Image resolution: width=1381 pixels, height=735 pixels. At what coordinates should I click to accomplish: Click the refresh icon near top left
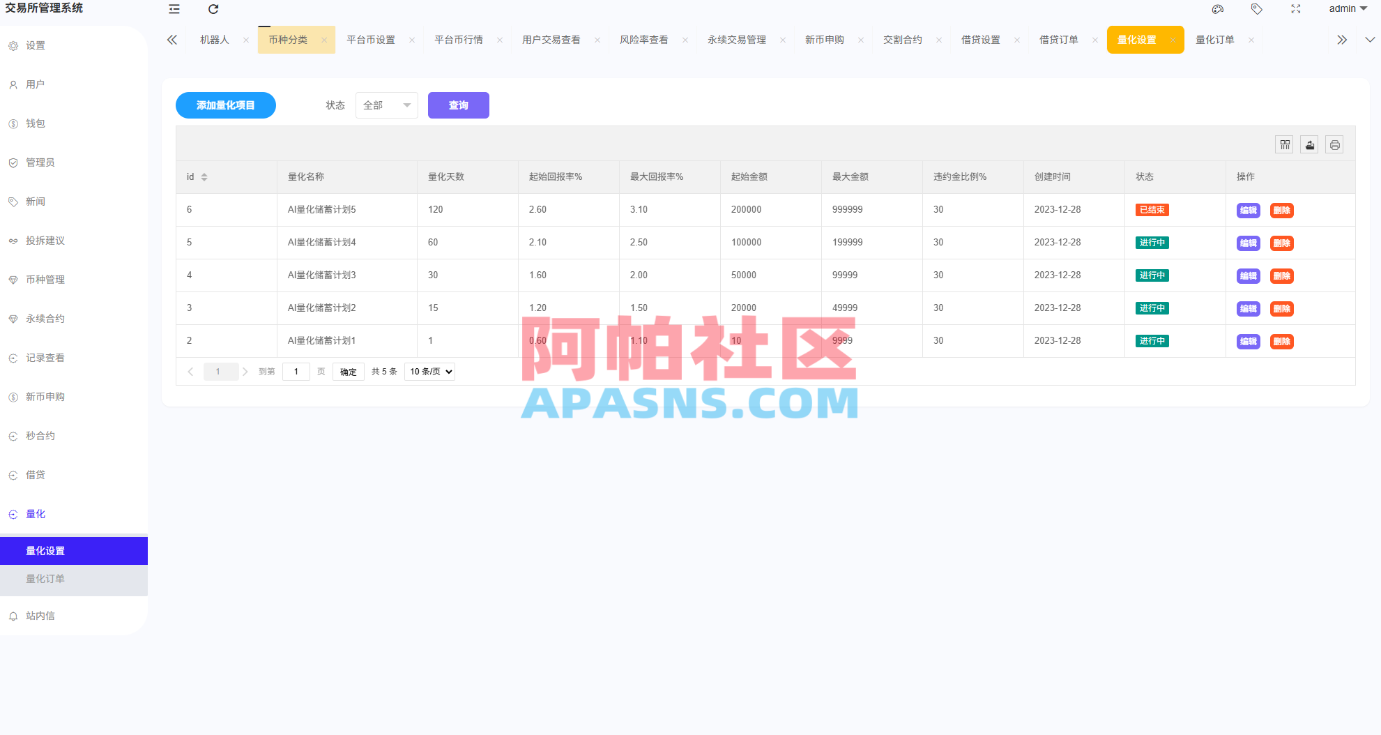213,9
